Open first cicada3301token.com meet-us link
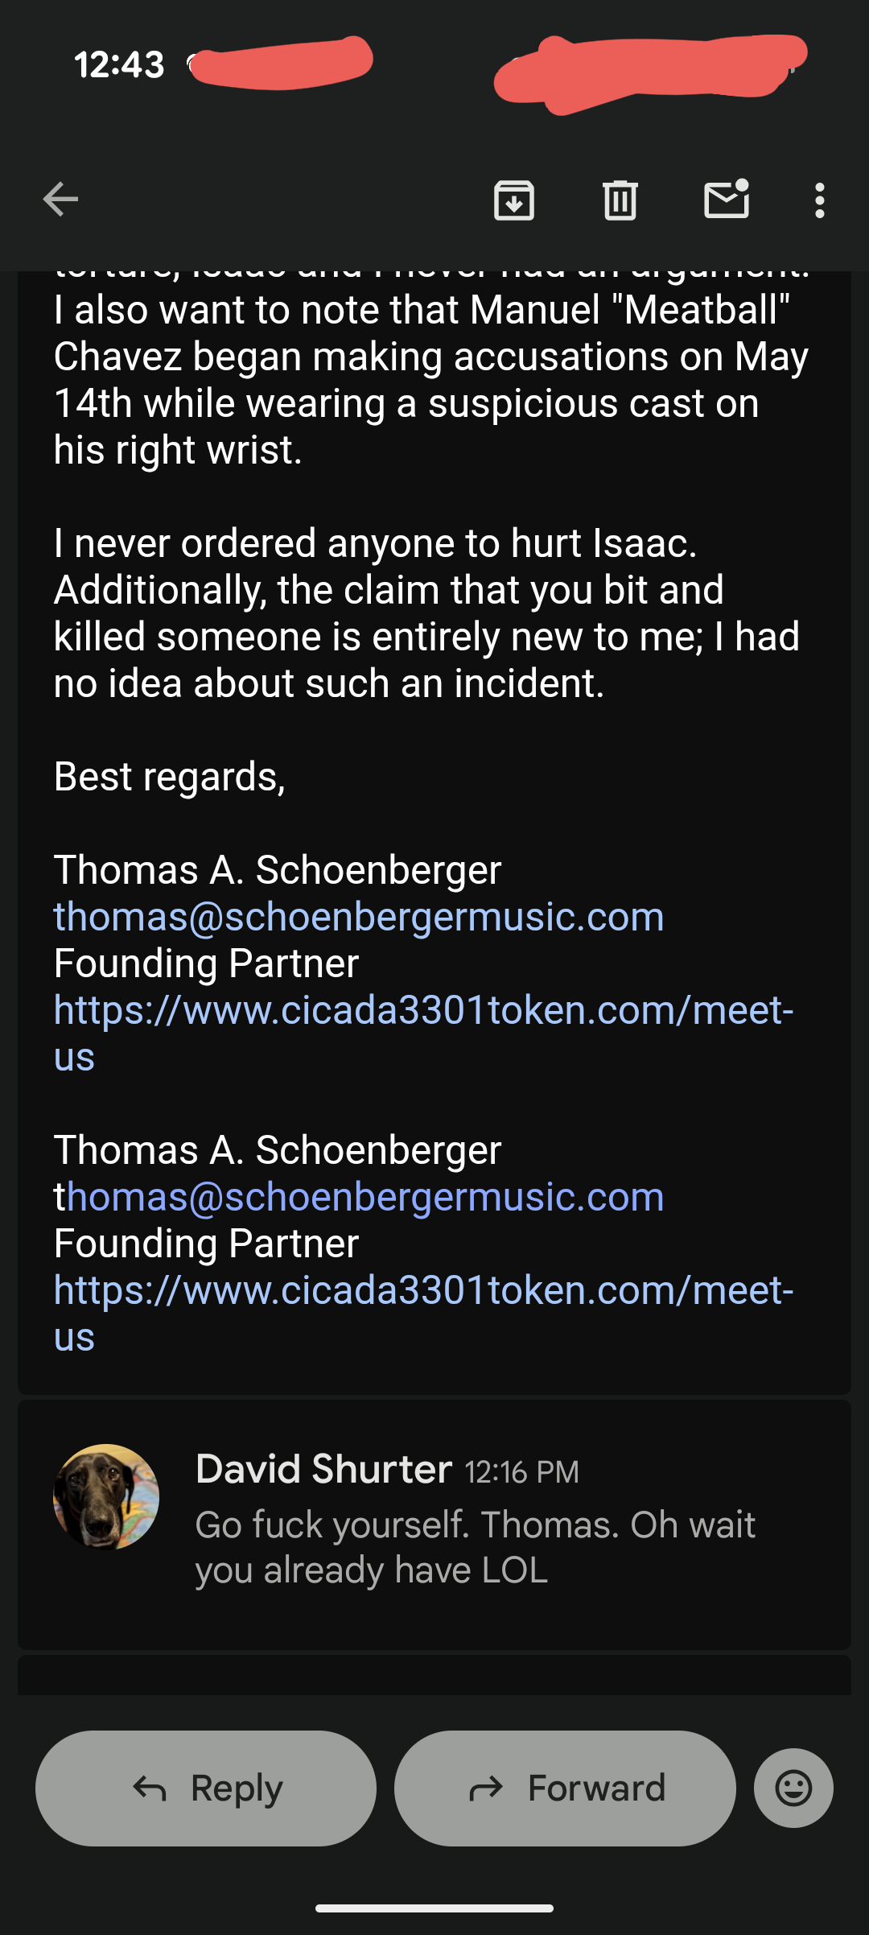 pos(423,1011)
